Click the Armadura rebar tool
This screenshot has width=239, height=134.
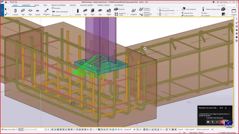(134, 12)
